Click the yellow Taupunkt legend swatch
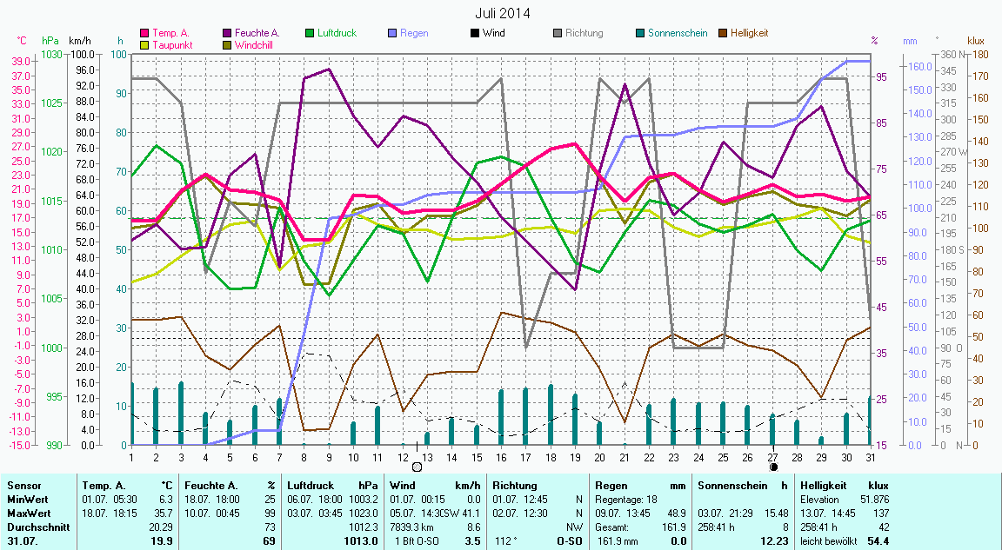This screenshot has height=550, width=1002. [x=145, y=44]
